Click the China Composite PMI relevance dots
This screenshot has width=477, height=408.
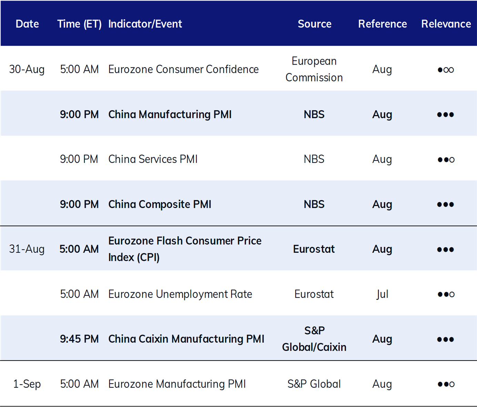445,205
